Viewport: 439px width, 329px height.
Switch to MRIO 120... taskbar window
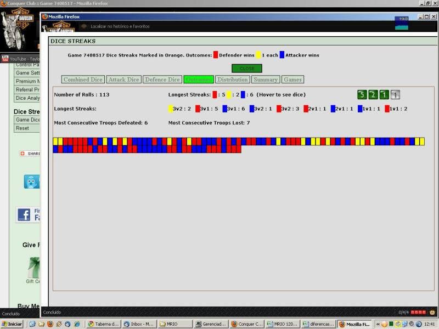coord(283,324)
